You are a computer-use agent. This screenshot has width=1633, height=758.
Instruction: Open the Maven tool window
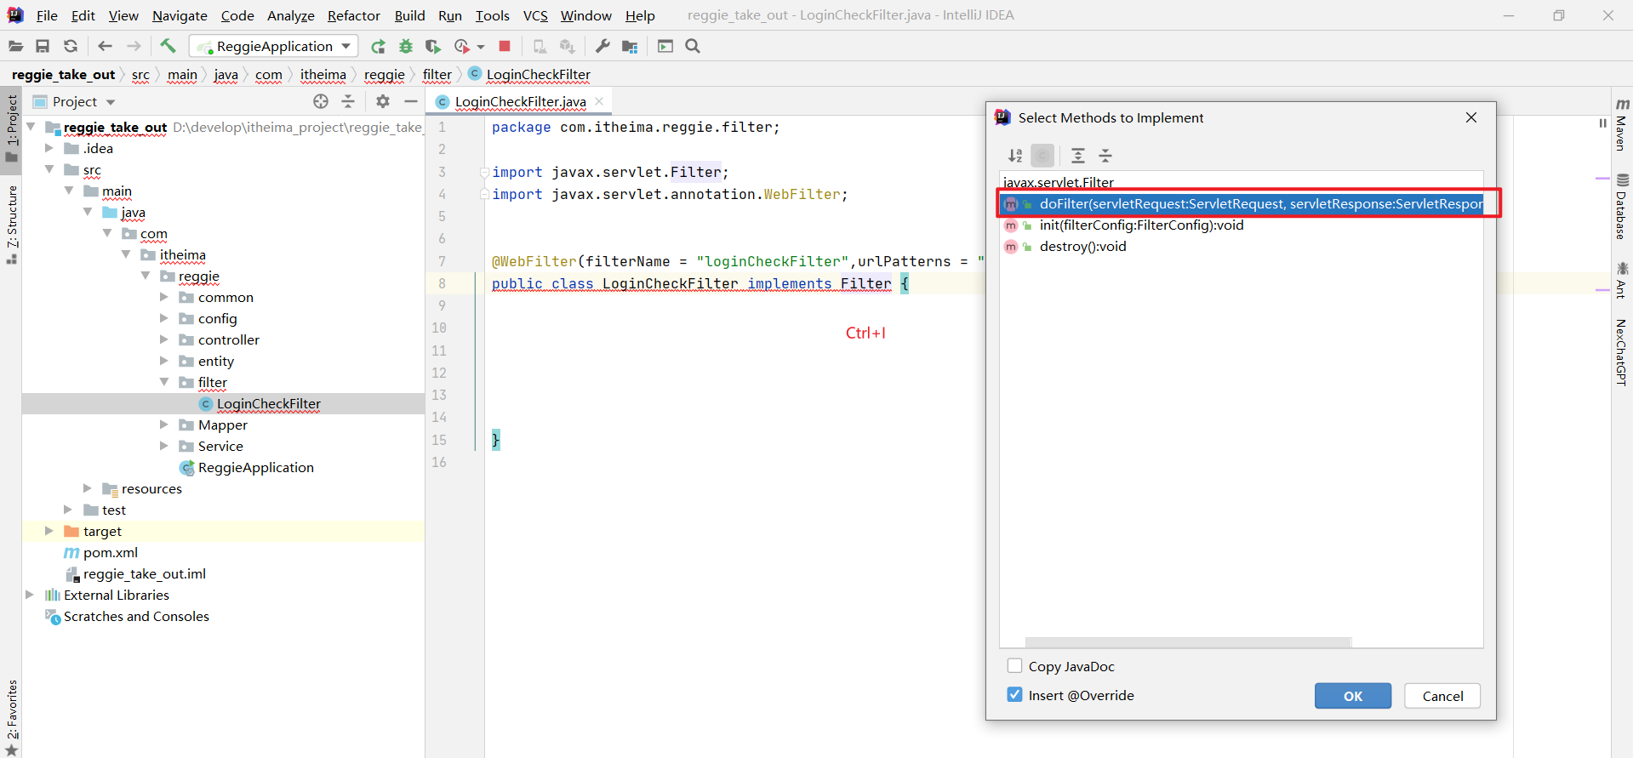coord(1622,124)
